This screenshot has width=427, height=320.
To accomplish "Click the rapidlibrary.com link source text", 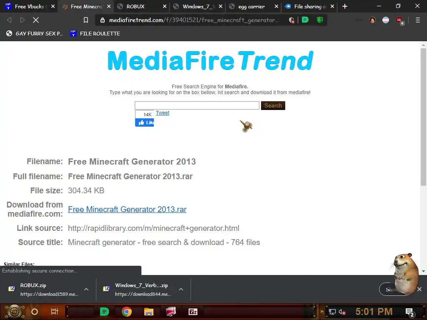I will point(153,228).
